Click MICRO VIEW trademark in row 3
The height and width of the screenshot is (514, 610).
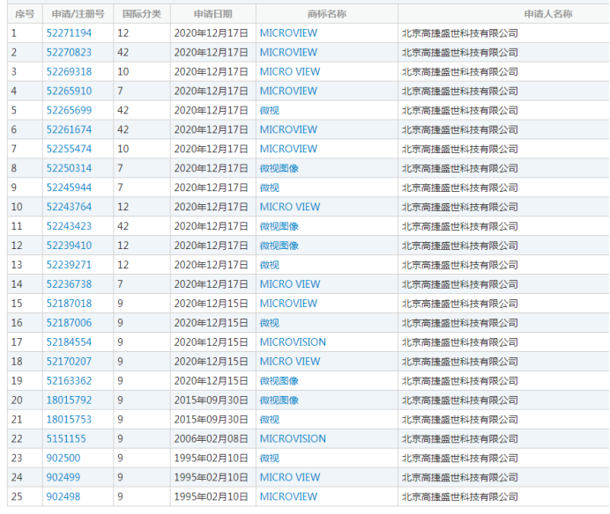tap(290, 72)
